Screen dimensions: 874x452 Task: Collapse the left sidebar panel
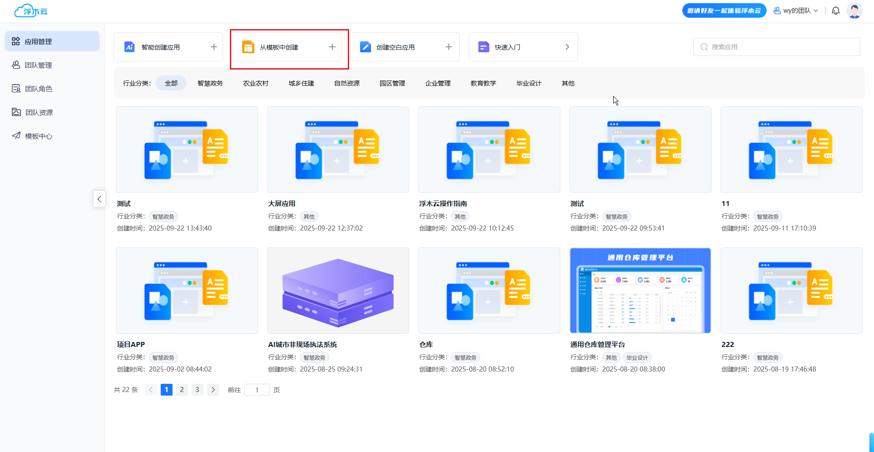pyautogui.click(x=99, y=199)
